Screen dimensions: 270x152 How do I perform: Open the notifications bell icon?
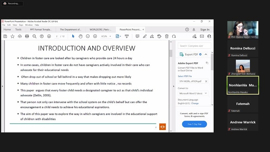(x=194, y=29)
